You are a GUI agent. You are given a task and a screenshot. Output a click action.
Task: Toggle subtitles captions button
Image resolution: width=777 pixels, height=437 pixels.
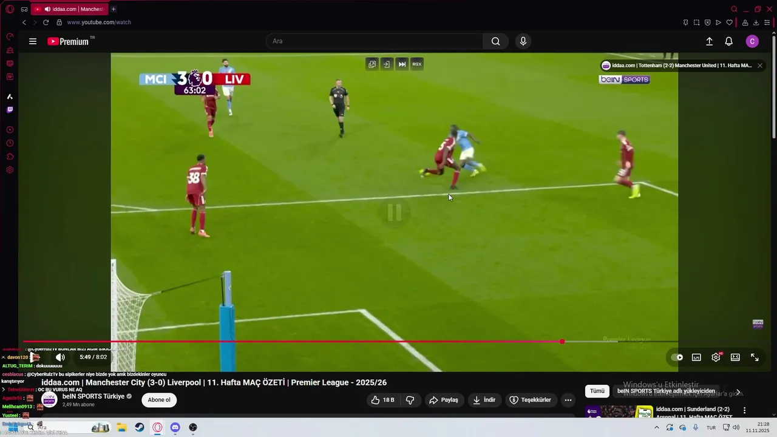[696, 357]
